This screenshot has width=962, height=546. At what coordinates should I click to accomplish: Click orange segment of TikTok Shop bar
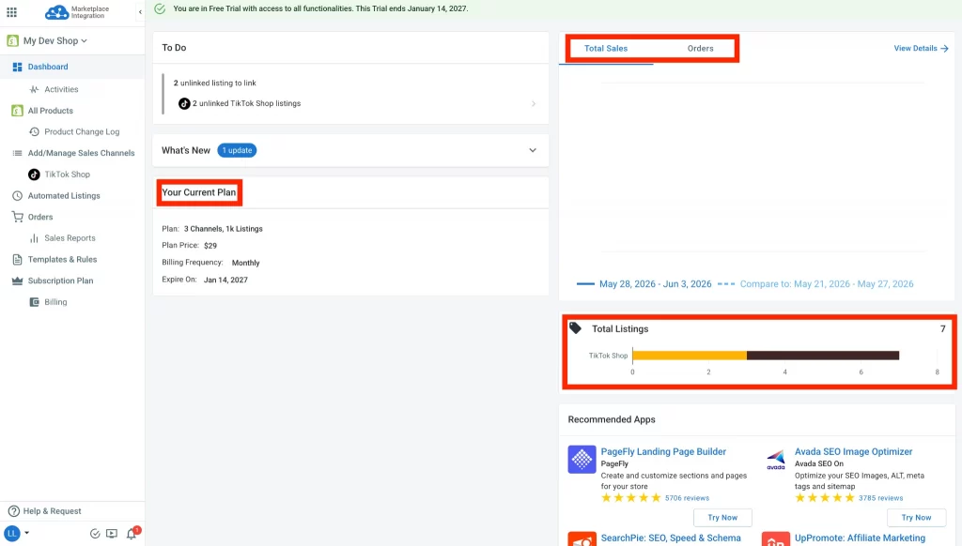tap(690, 356)
